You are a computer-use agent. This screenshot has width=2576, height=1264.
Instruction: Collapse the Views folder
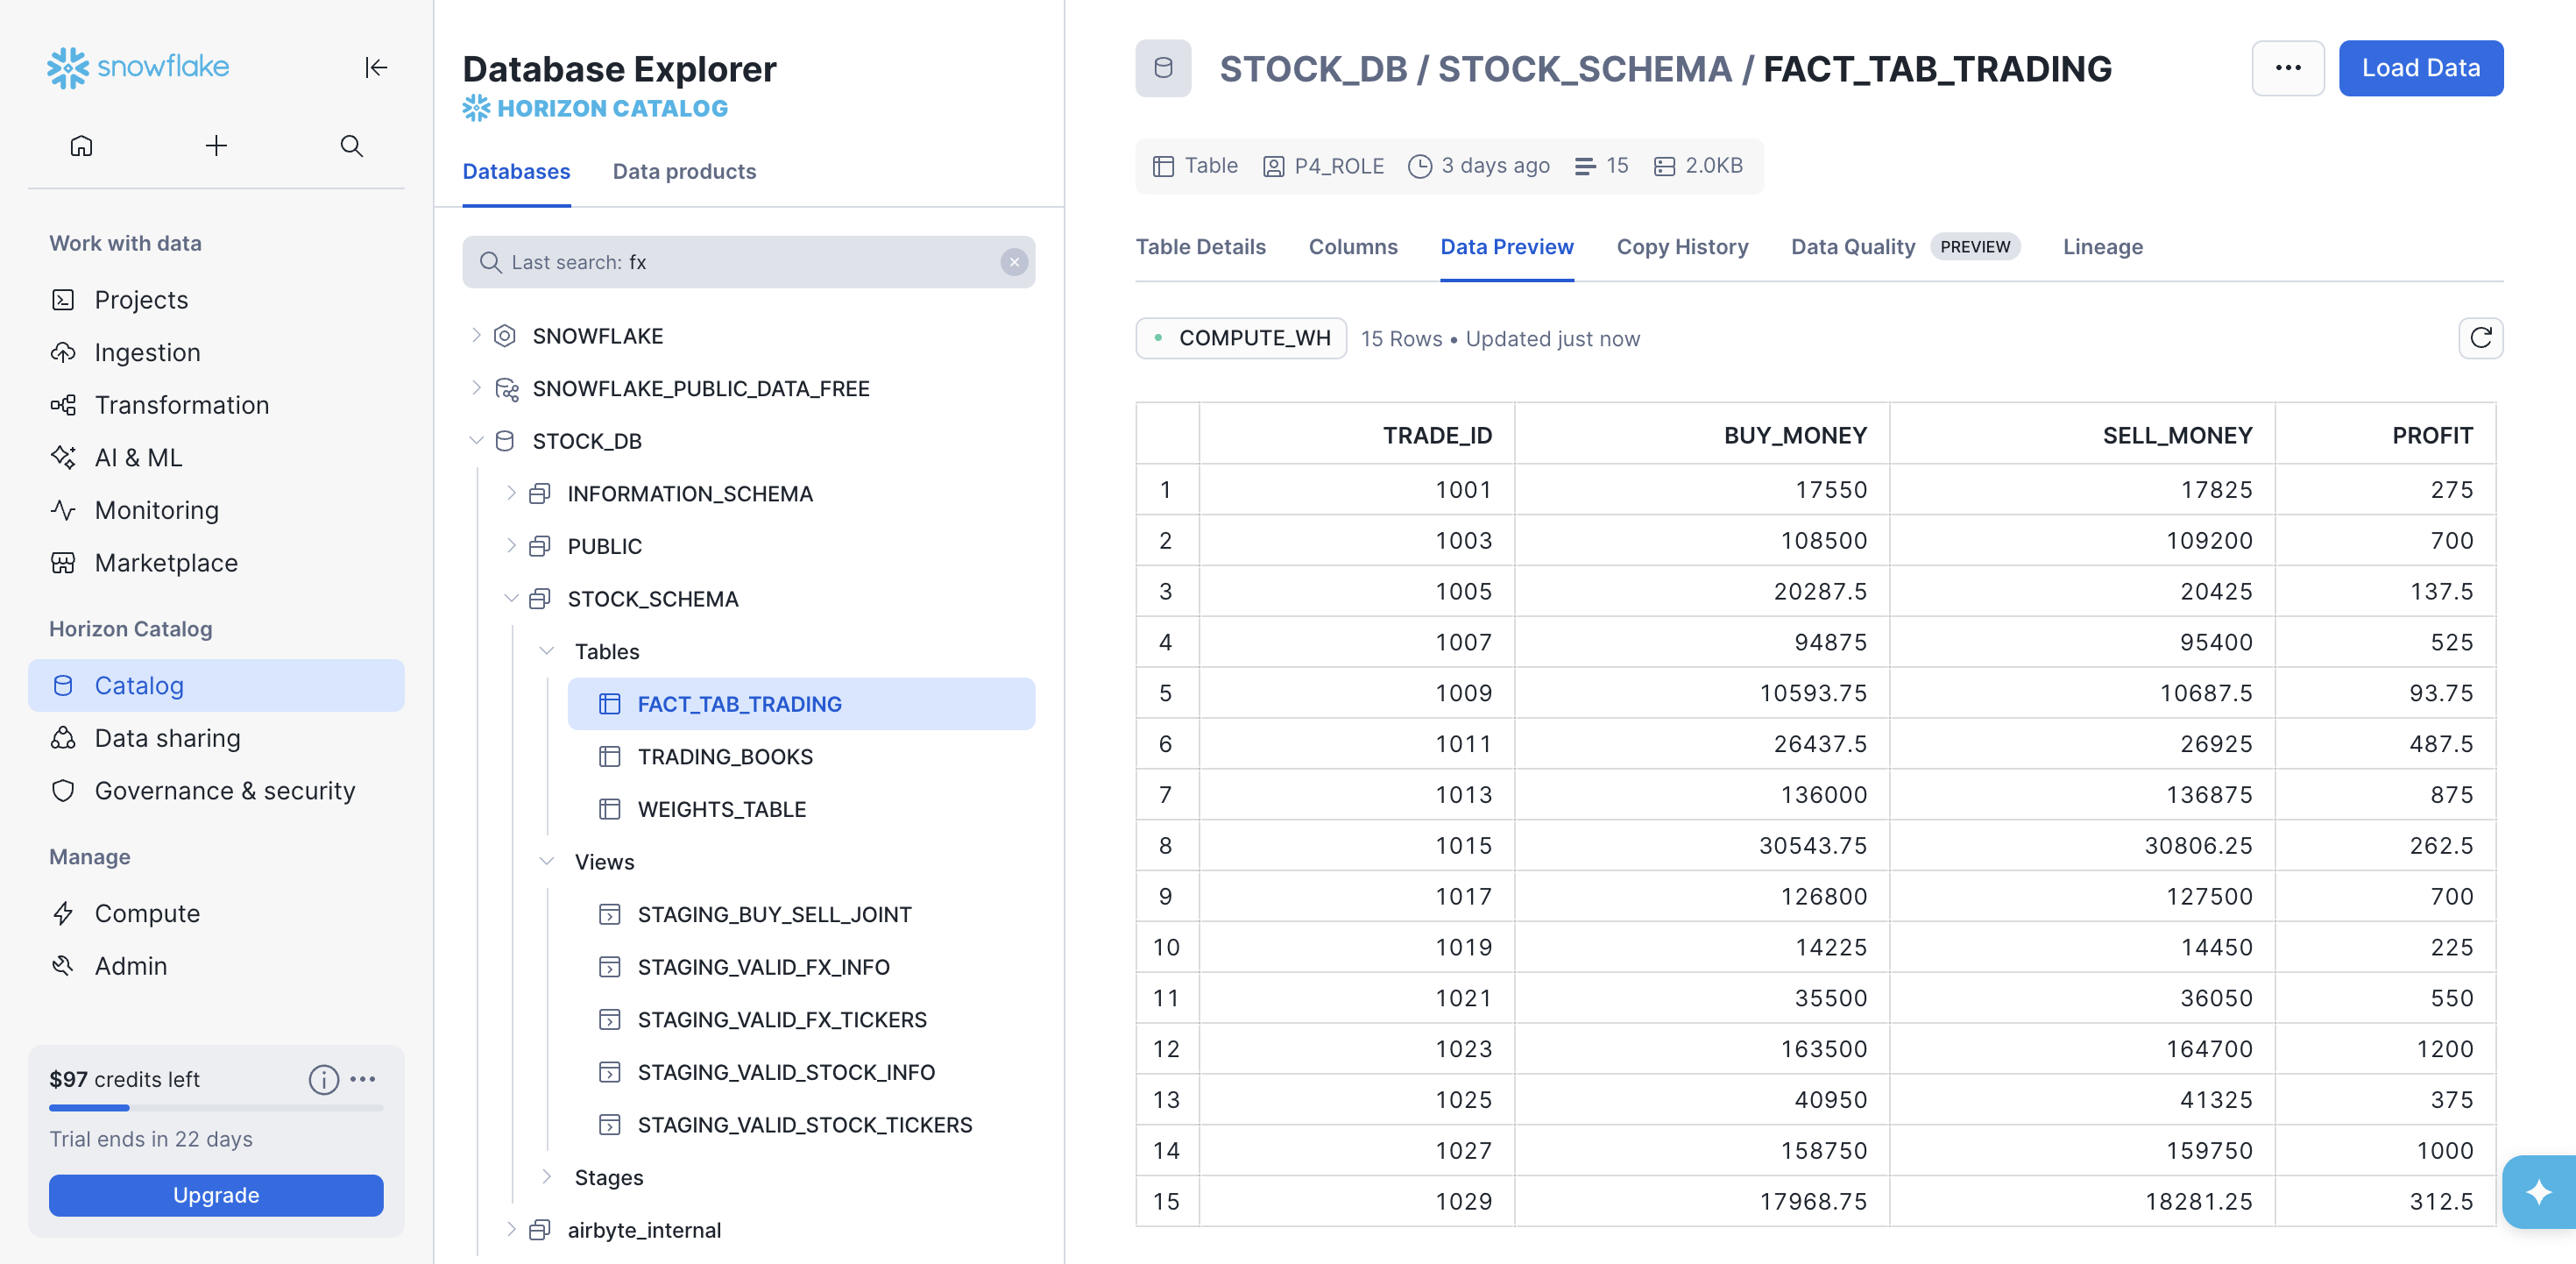click(x=546, y=862)
